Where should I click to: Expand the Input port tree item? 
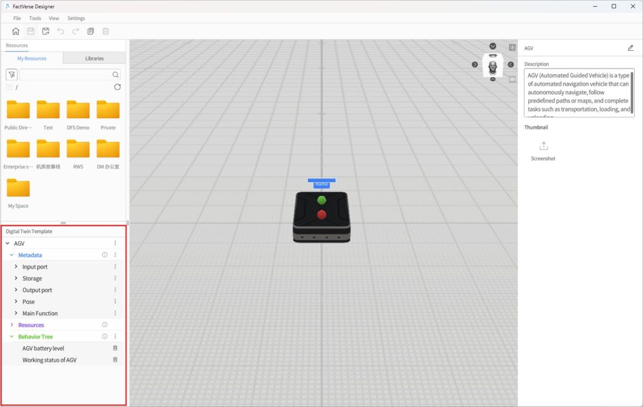16,266
